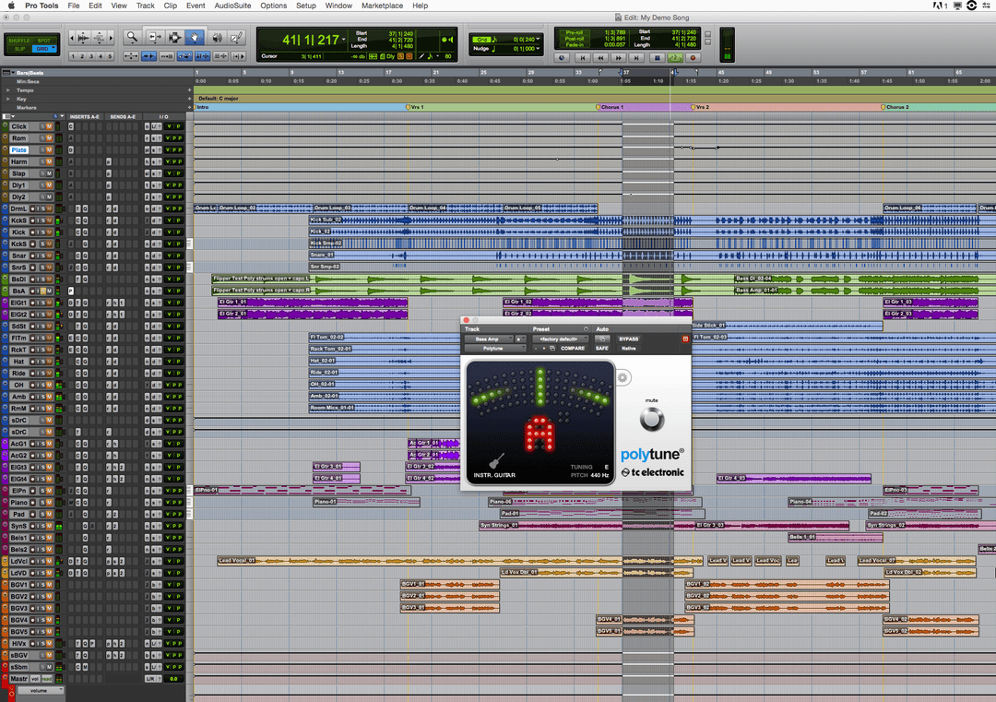Select the Trim tool
Viewport: 996px width, 702px height.
click(155, 38)
